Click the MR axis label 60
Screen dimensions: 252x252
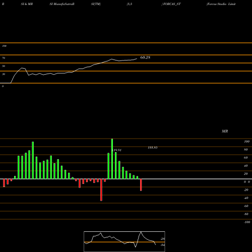[x=246, y=158]
